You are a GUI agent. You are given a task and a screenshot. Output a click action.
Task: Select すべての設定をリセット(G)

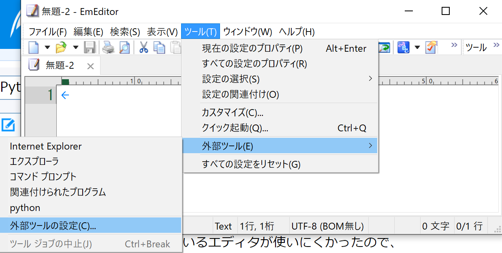pos(280,164)
